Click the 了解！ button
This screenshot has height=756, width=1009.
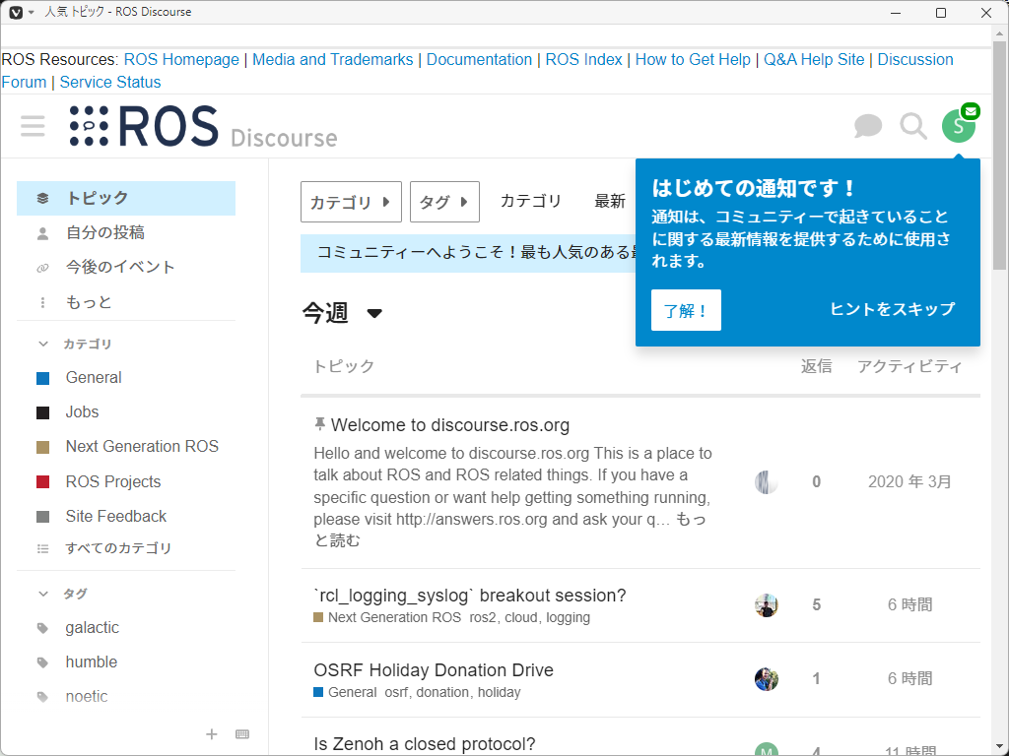686,310
